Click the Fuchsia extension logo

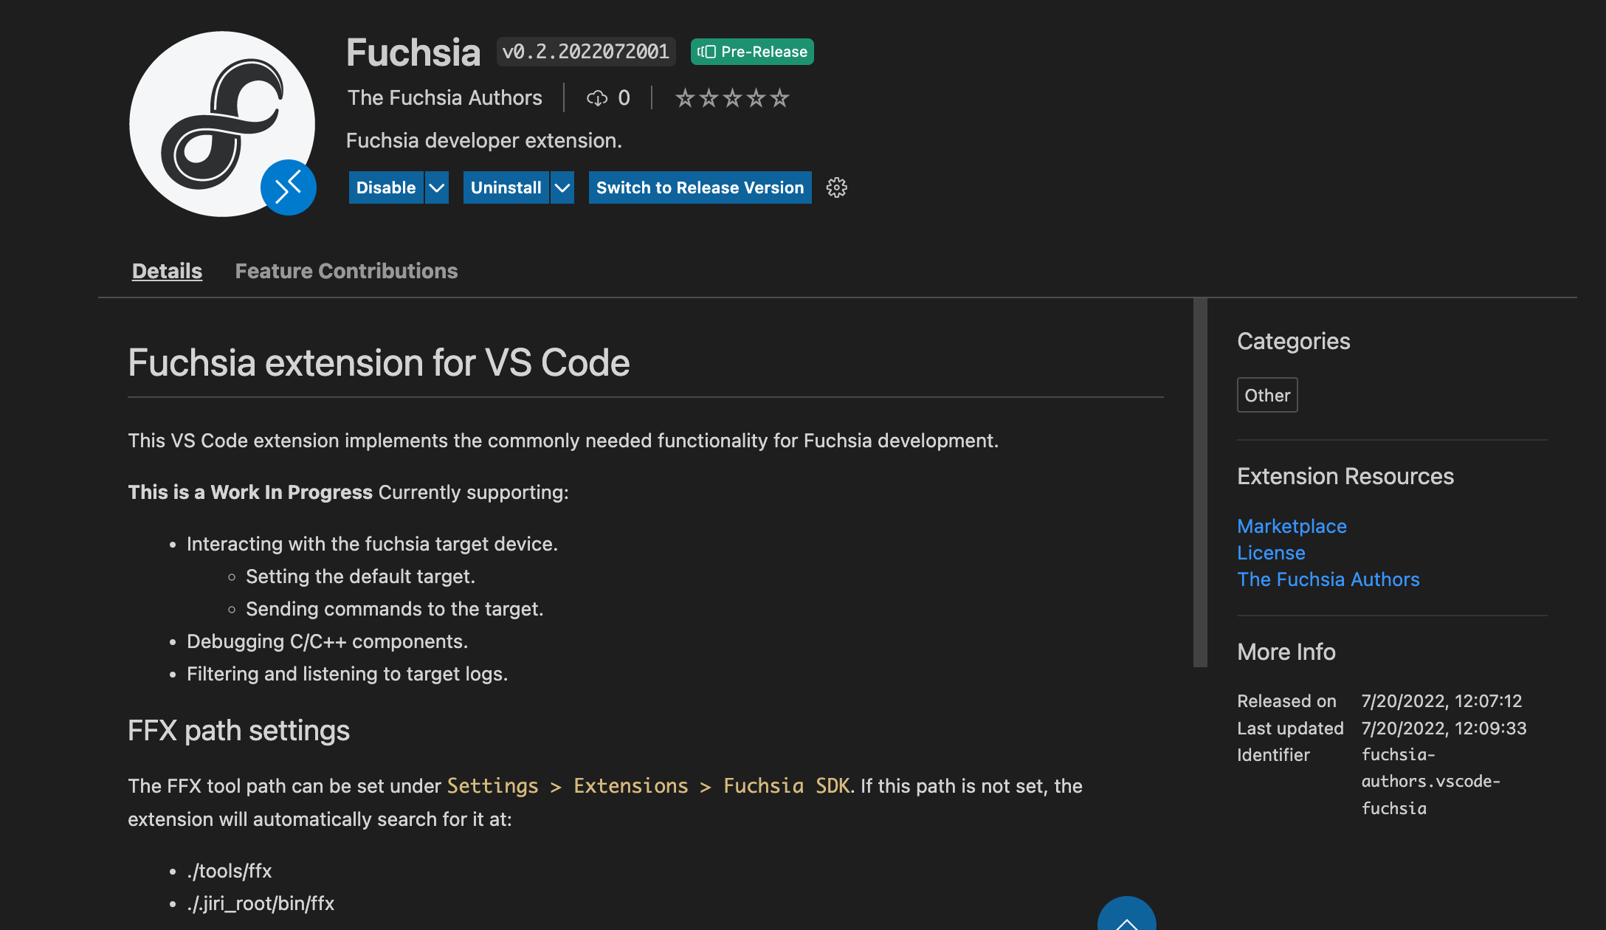coord(222,124)
